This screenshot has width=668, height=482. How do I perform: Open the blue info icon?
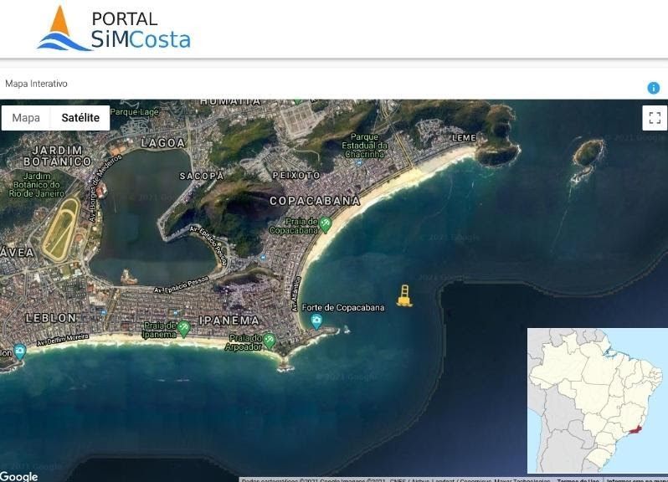tap(653, 88)
